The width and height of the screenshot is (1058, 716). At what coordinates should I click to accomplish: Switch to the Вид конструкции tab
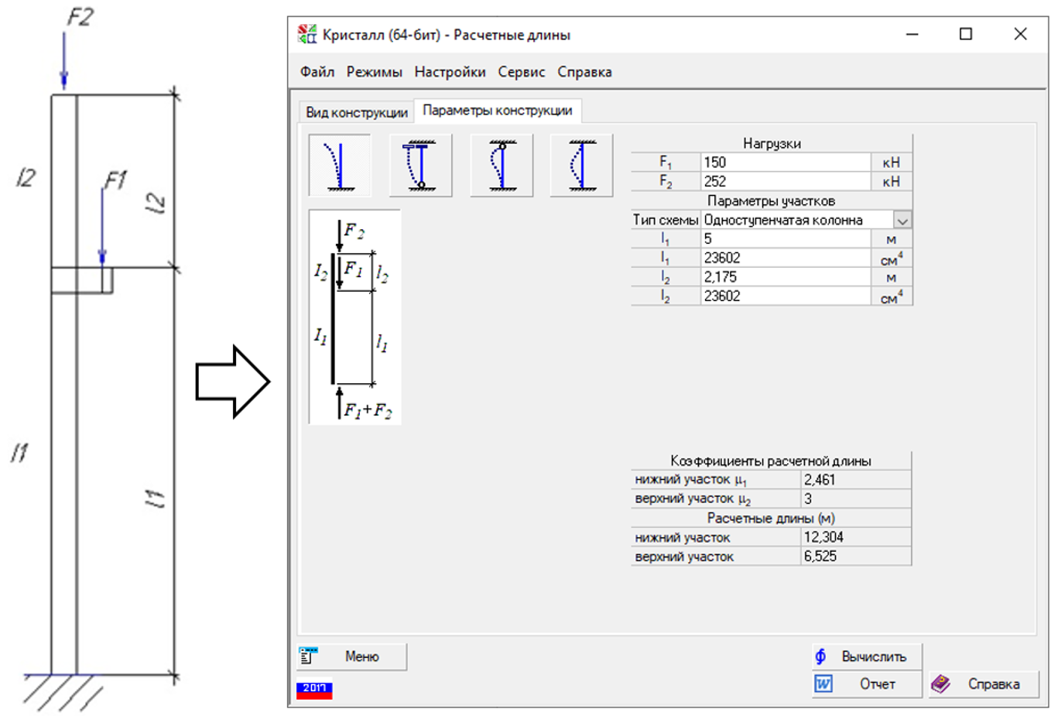tap(356, 112)
